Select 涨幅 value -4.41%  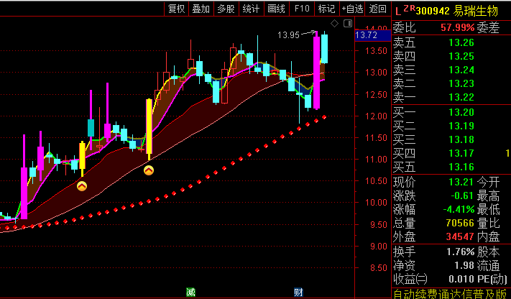tap(459, 209)
